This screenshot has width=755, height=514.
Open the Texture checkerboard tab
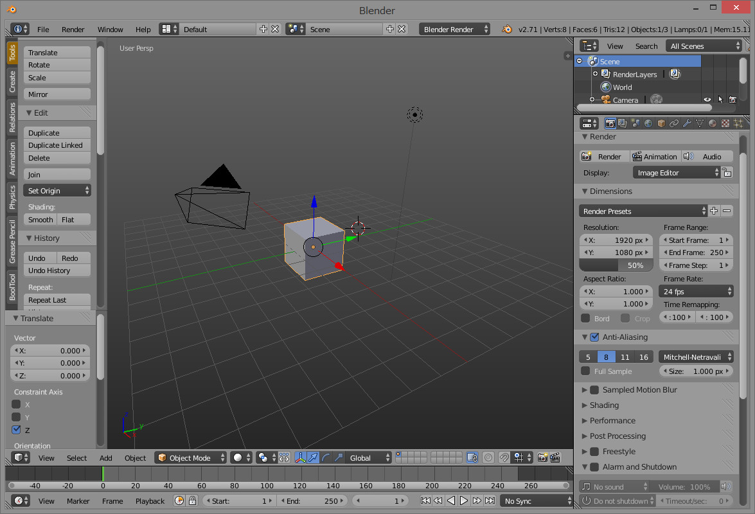[x=725, y=124]
